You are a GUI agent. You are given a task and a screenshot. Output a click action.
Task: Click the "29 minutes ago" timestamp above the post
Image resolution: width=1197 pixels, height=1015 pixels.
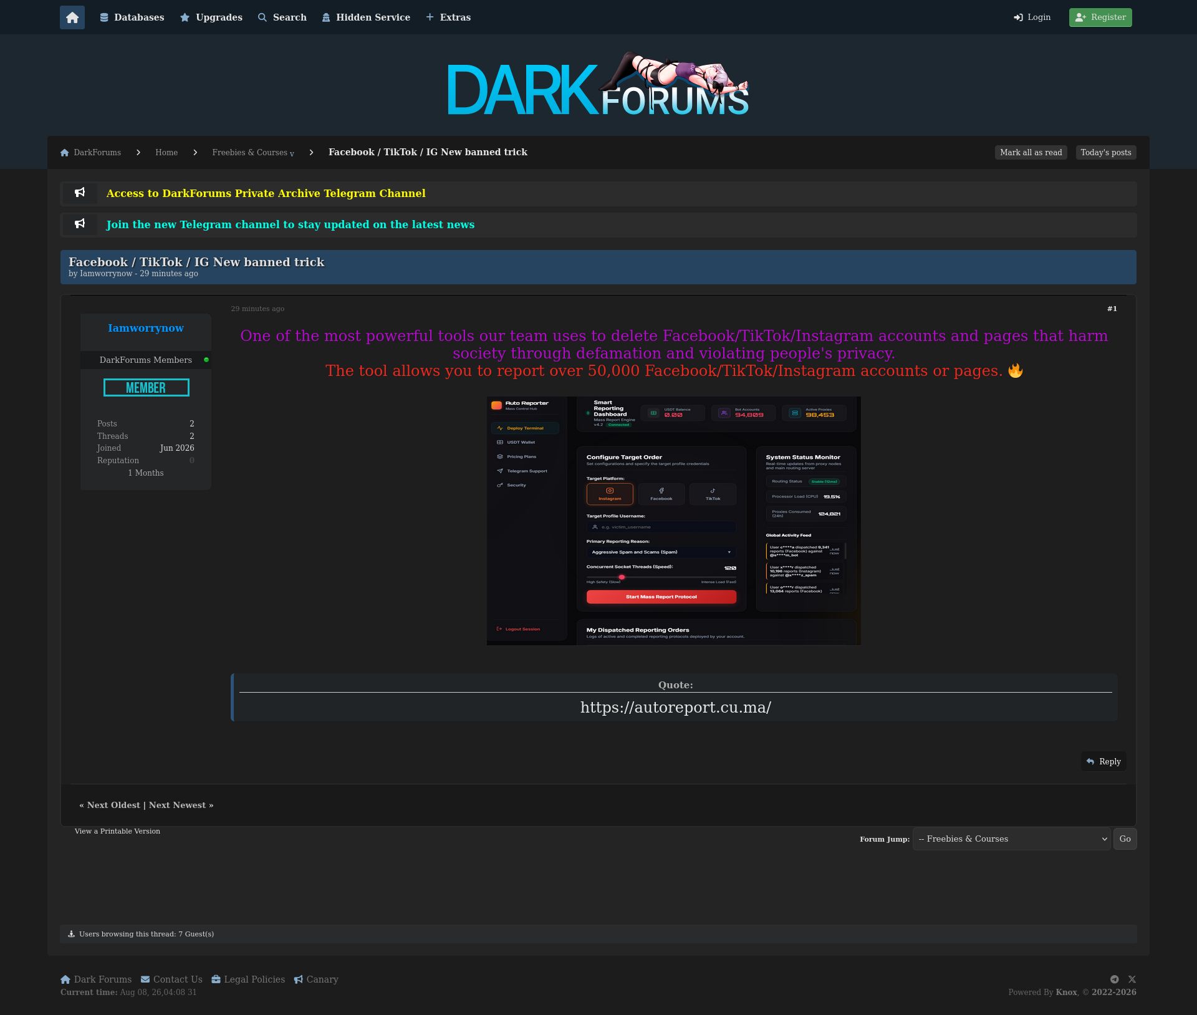257,309
